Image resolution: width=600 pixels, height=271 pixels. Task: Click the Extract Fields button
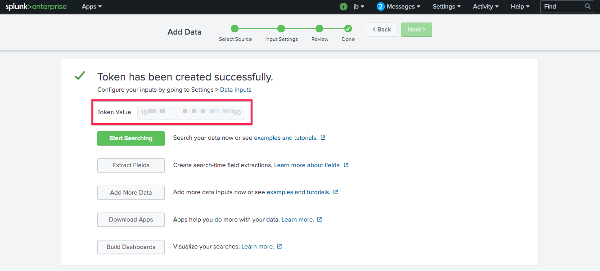point(131,165)
